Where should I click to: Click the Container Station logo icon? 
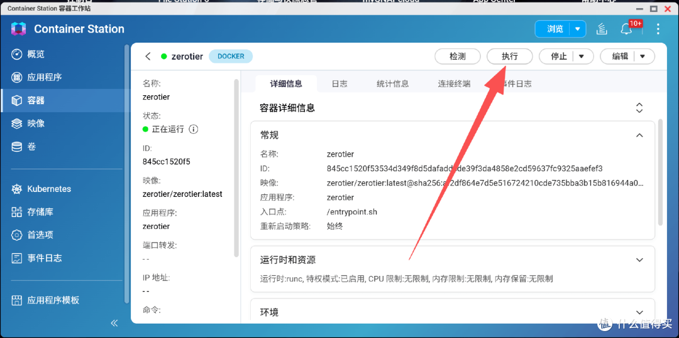(x=19, y=29)
